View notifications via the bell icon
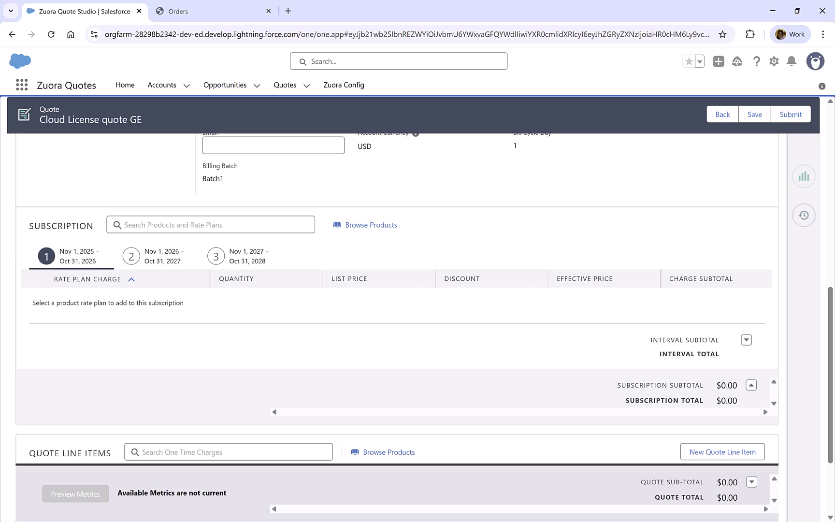This screenshot has height=522, width=835. [792, 61]
